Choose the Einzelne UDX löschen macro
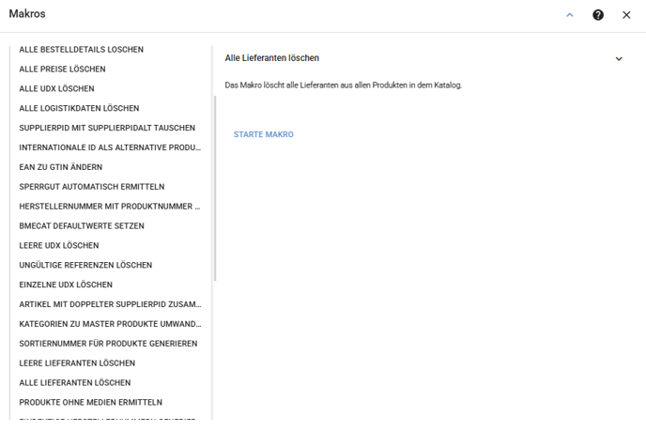This screenshot has height=432, width=646. click(66, 285)
